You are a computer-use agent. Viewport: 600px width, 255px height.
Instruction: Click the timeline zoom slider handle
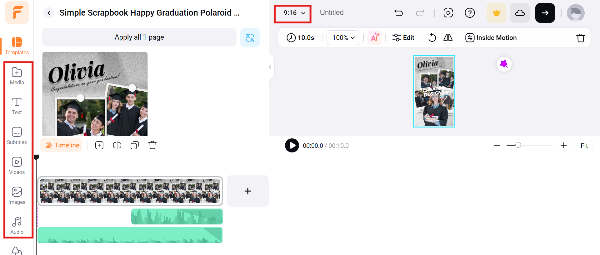pos(518,145)
